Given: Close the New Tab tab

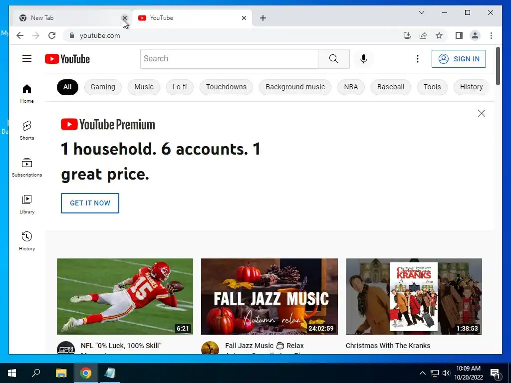Looking at the screenshot, I should pos(124,18).
